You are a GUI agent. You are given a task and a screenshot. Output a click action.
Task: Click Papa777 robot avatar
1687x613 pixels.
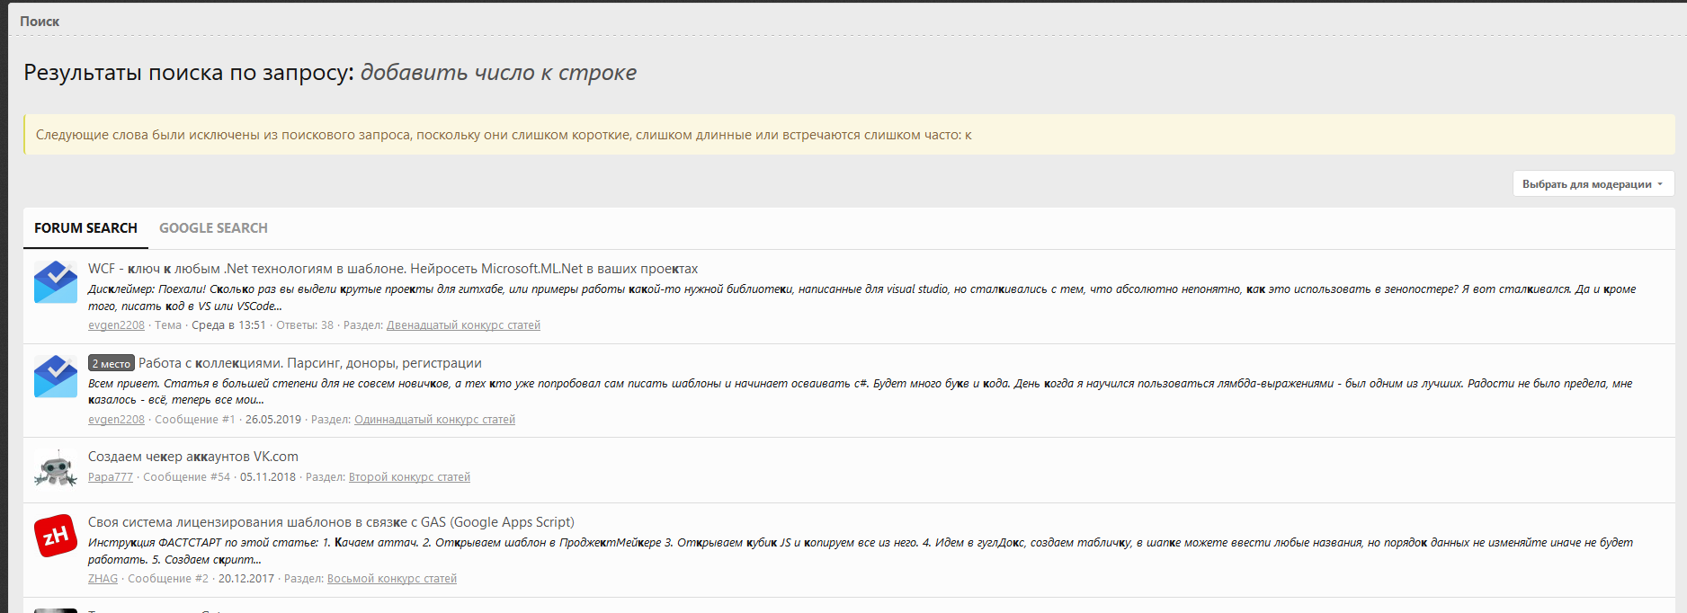[x=56, y=468]
